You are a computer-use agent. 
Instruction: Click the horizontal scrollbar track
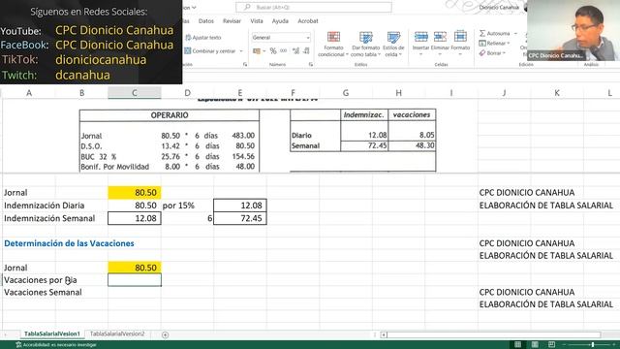494,335
